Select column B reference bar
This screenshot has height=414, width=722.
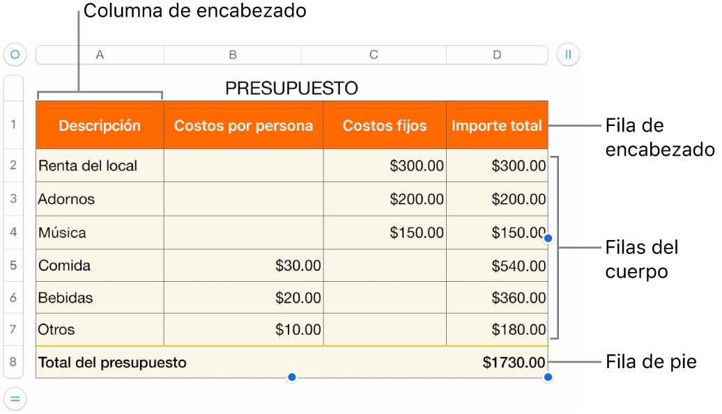click(233, 54)
